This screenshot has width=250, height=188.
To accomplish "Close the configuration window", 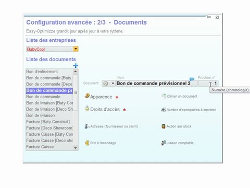I will click(x=217, y=17).
